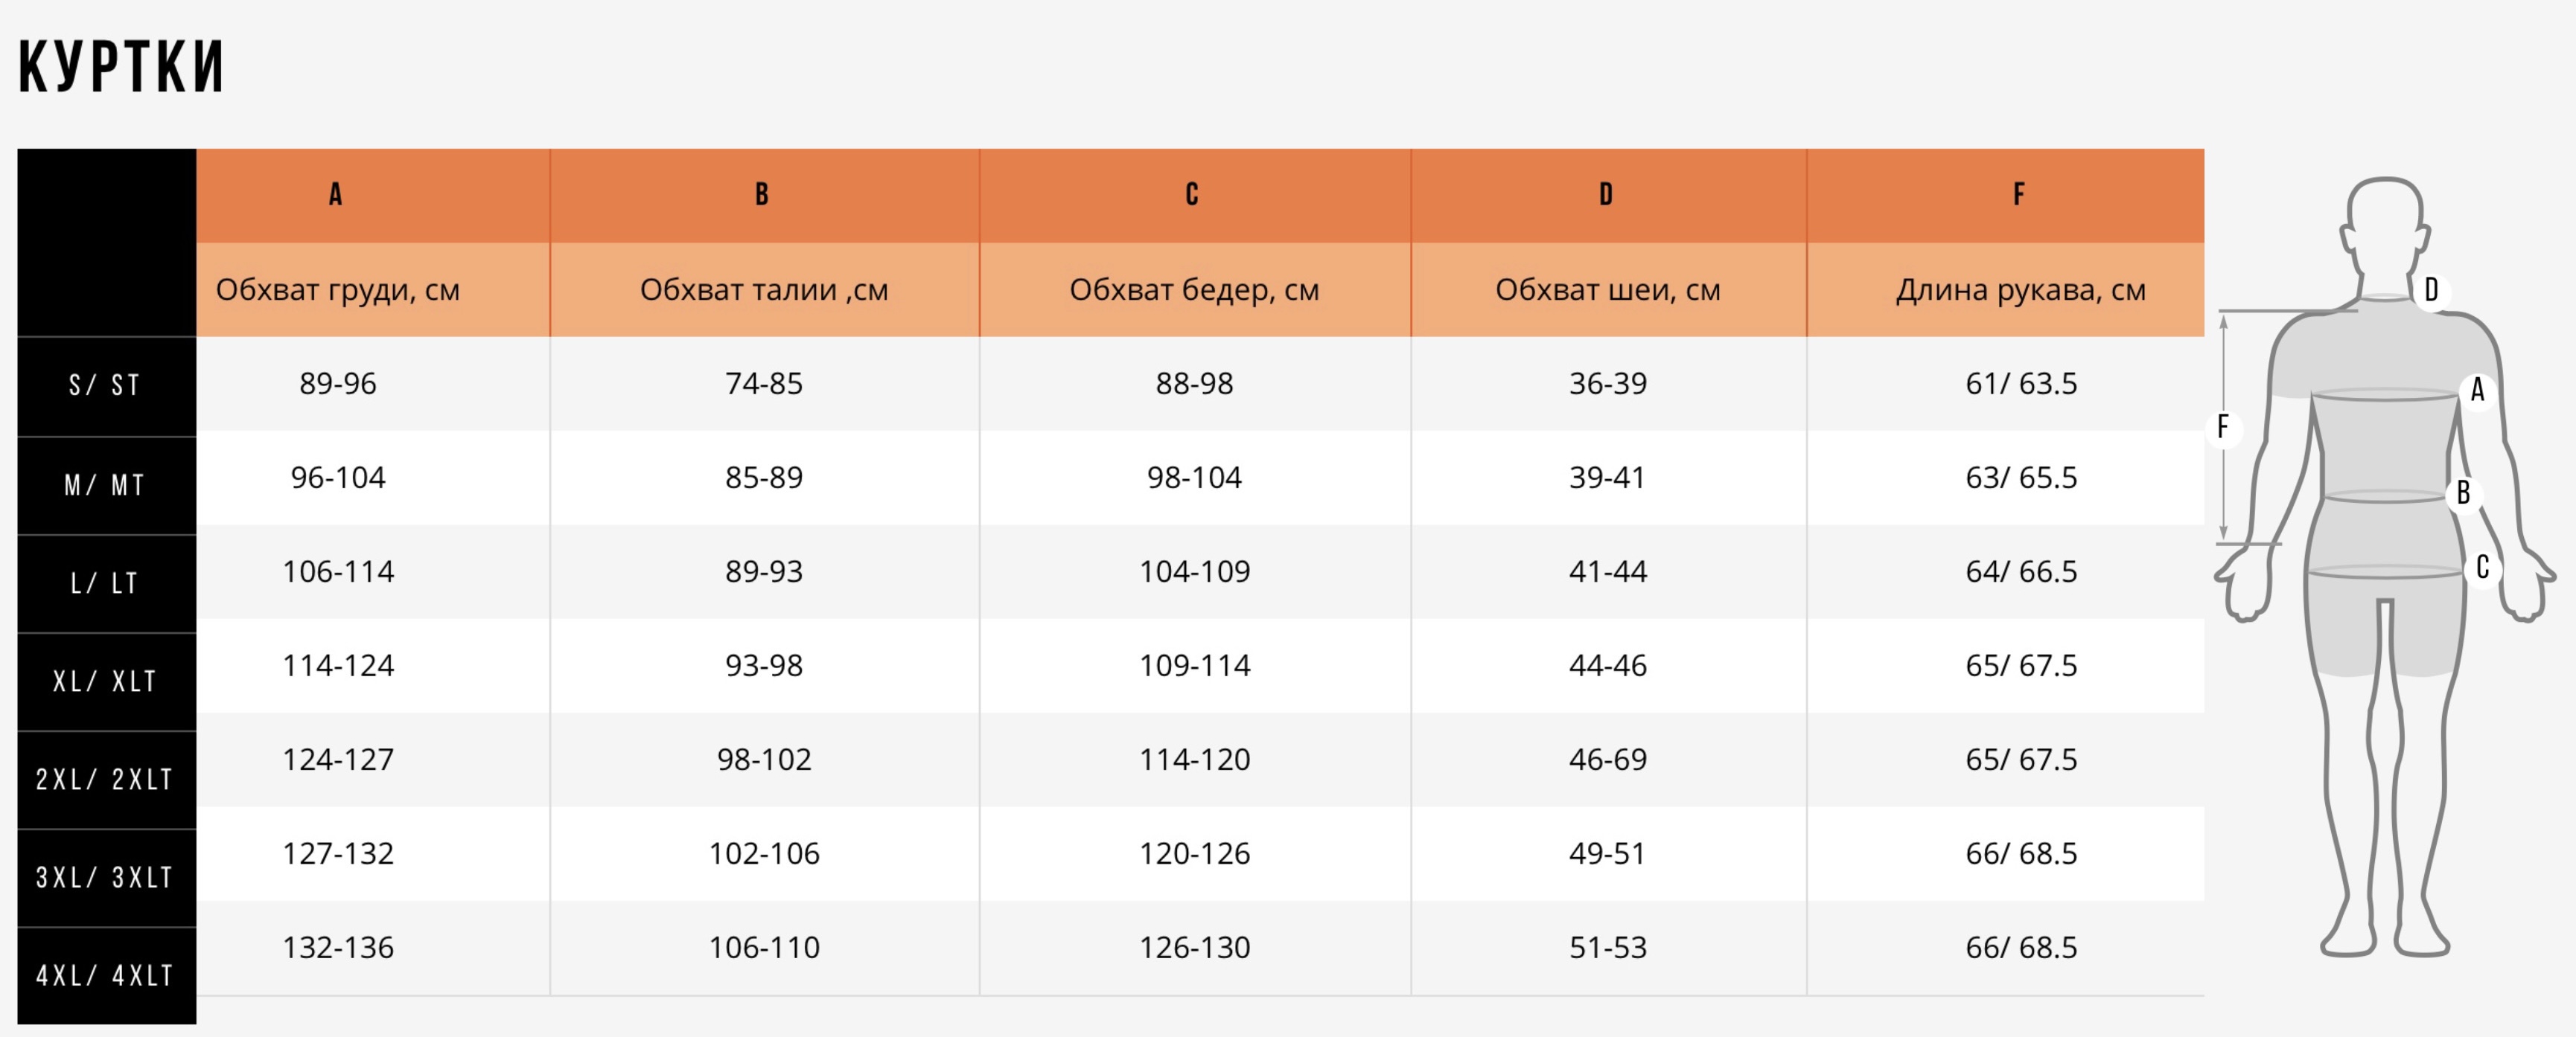Click the D neck marker on body diagram
The image size is (2576, 1037).
click(x=2431, y=291)
